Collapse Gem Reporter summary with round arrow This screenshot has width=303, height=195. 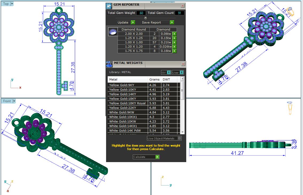pyautogui.click(x=146, y=18)
